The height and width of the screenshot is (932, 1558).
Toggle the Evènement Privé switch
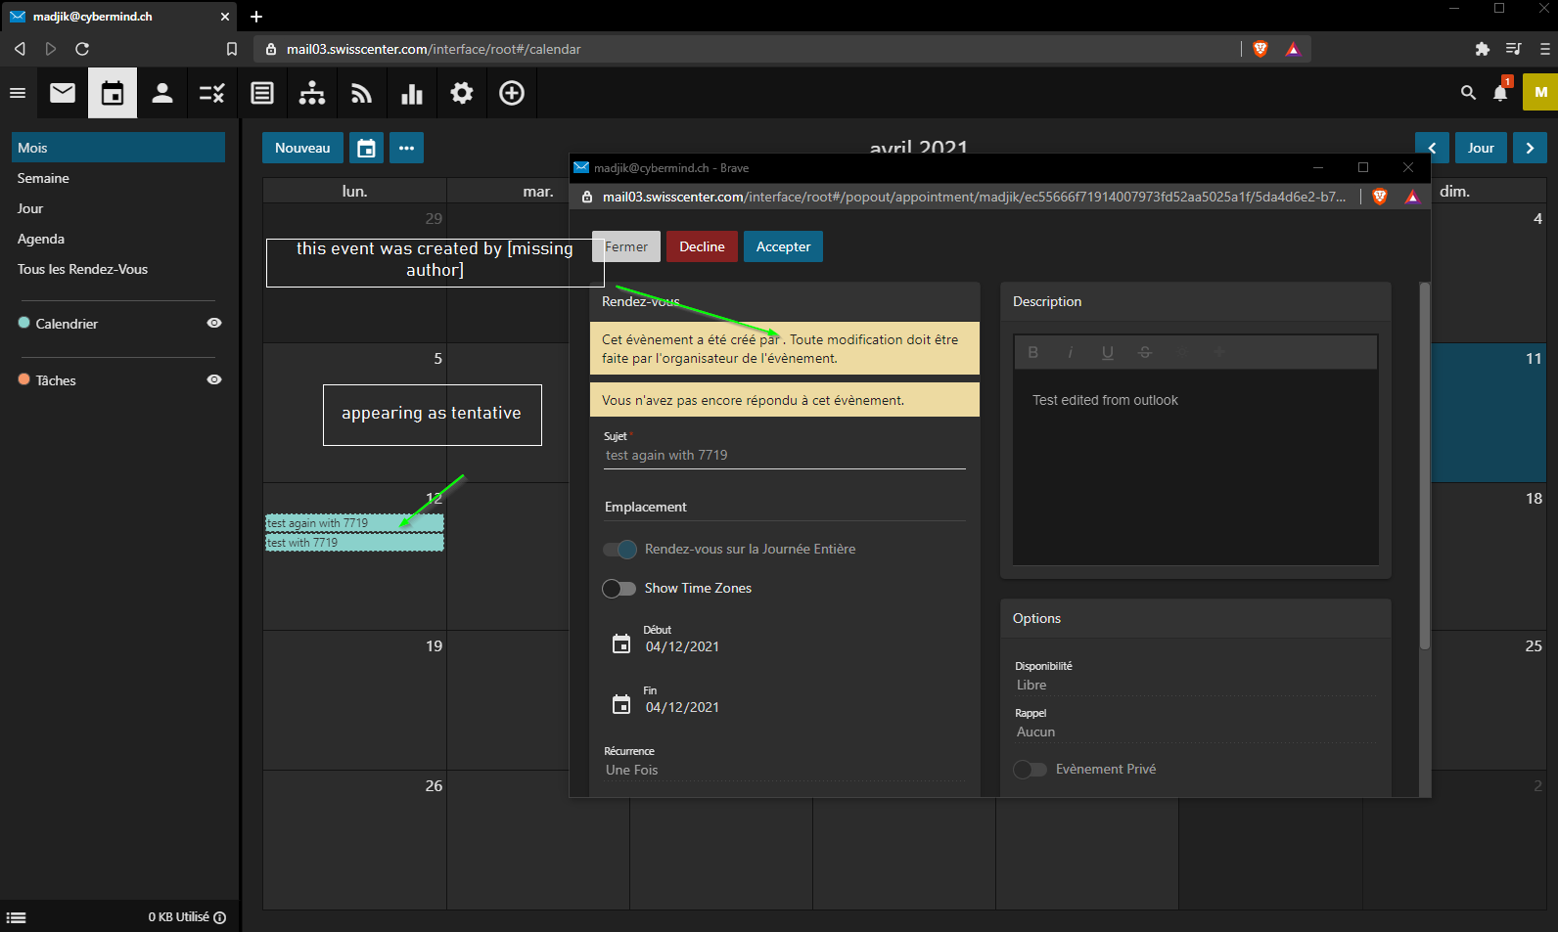[x=1030, y=770]
